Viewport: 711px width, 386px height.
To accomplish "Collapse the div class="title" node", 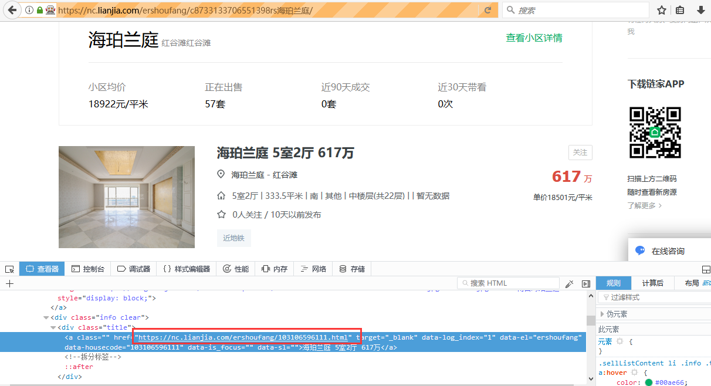I will click(x=53, y=327).
